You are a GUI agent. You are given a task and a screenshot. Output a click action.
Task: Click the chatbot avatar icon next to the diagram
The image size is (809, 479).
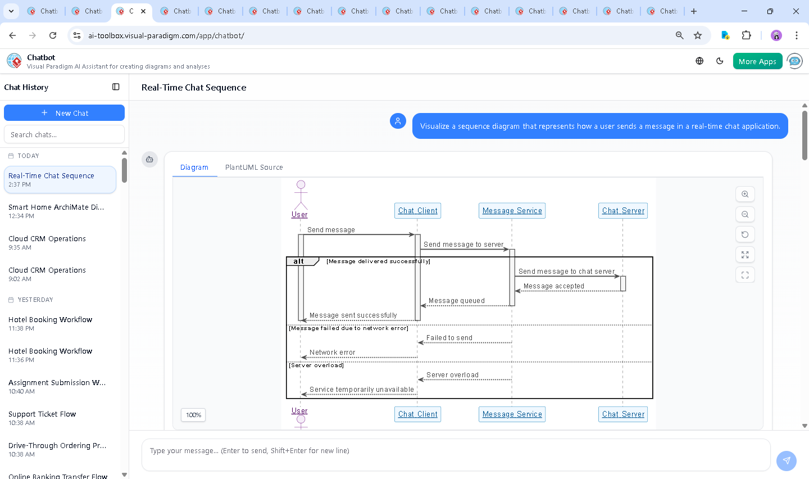149,159
